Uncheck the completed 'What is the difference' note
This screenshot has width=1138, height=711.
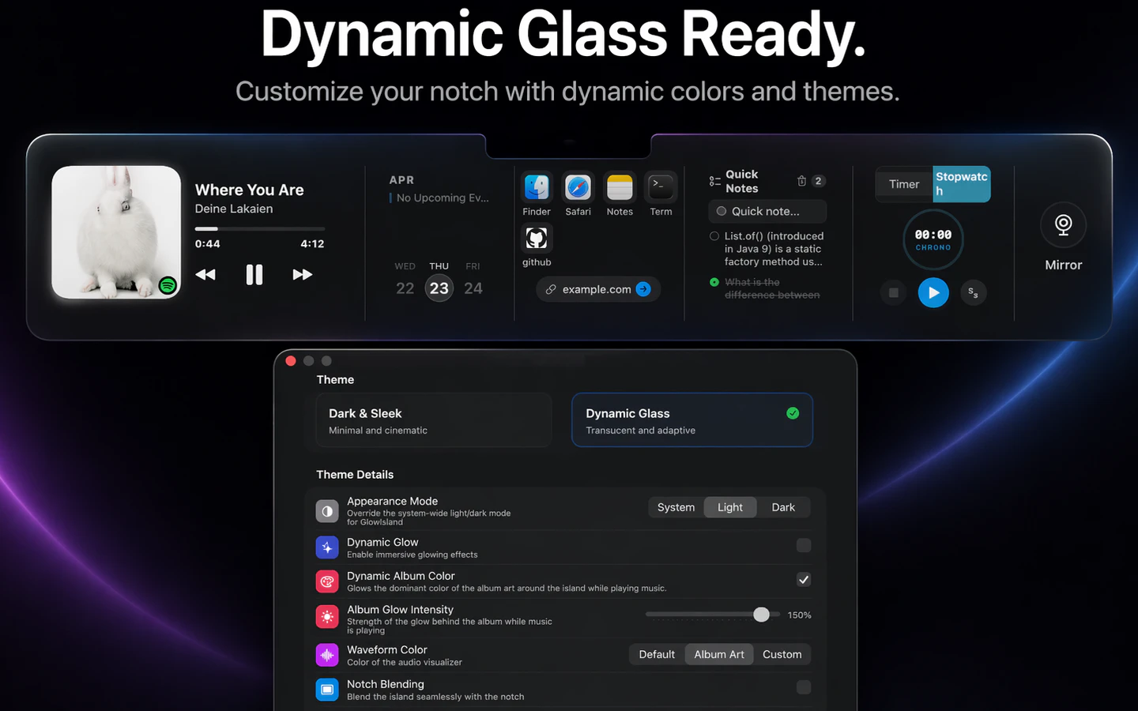pos(714,282)
